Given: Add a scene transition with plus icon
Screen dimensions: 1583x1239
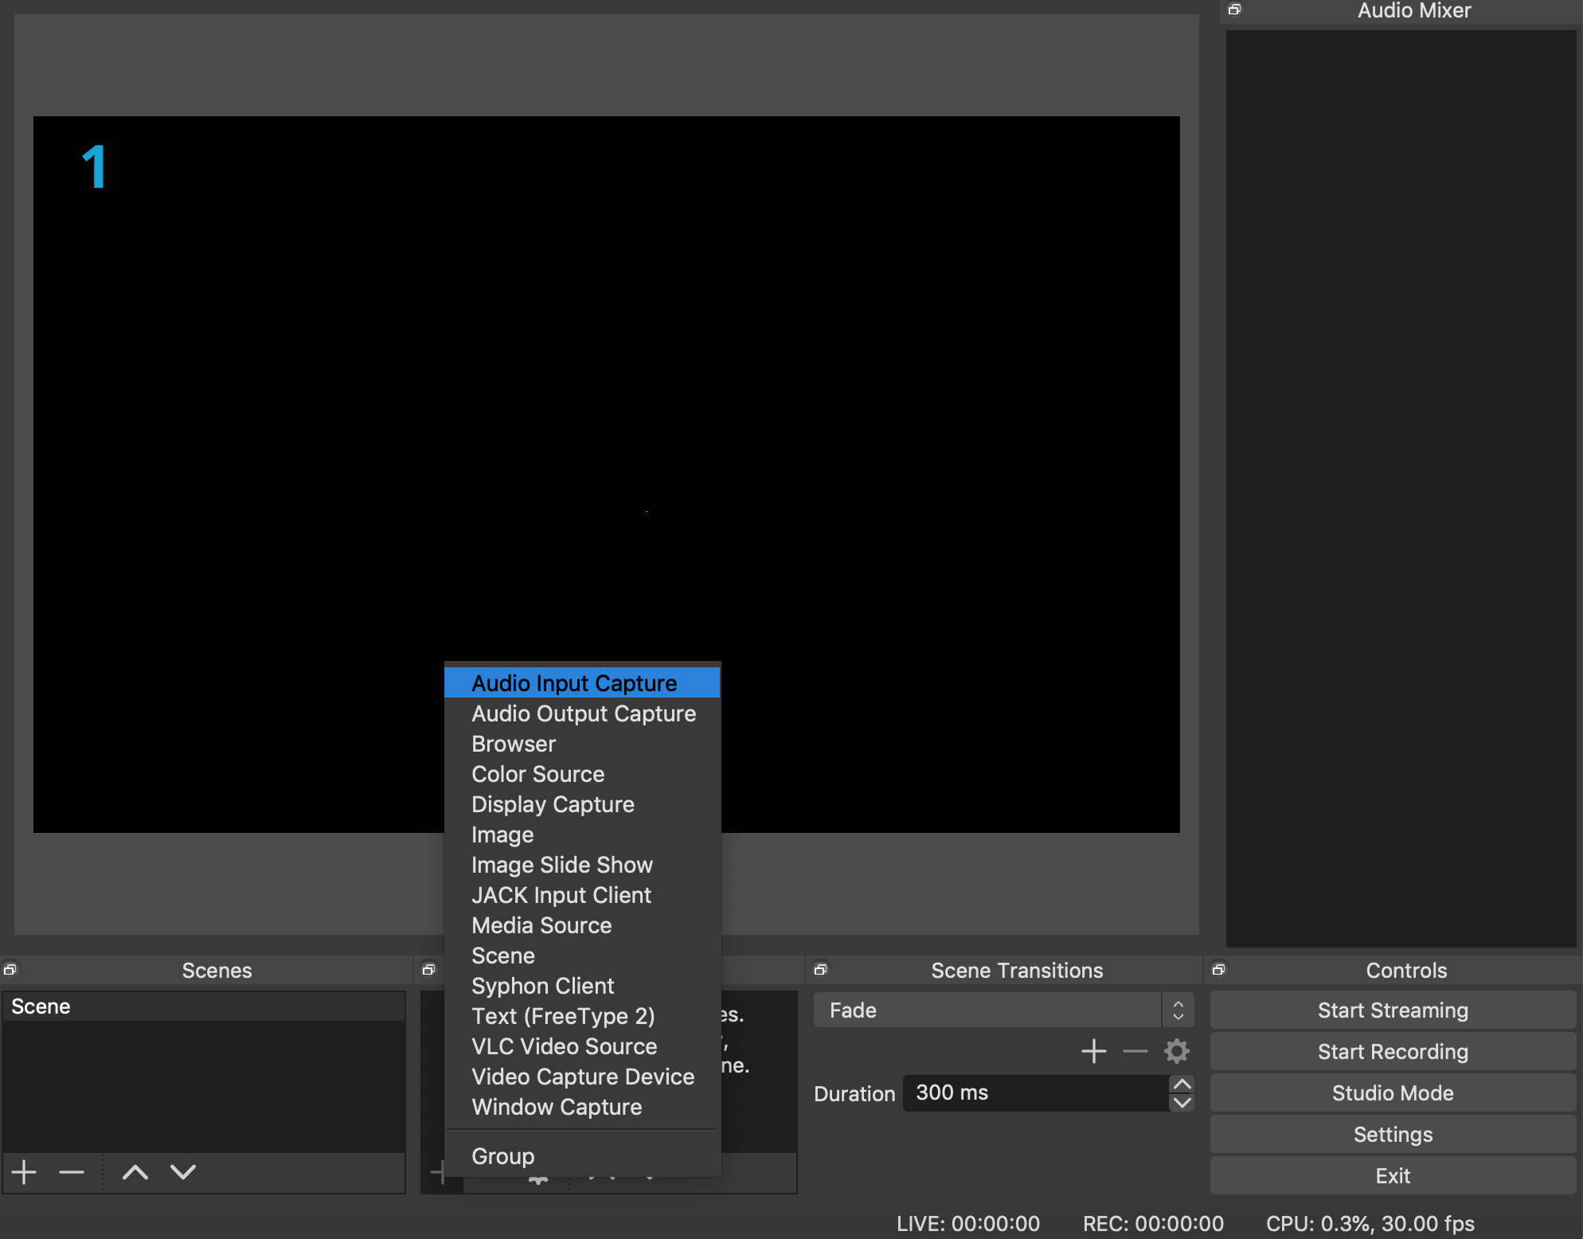Looking at the screenshot, I should [x=1093, y=1051].
